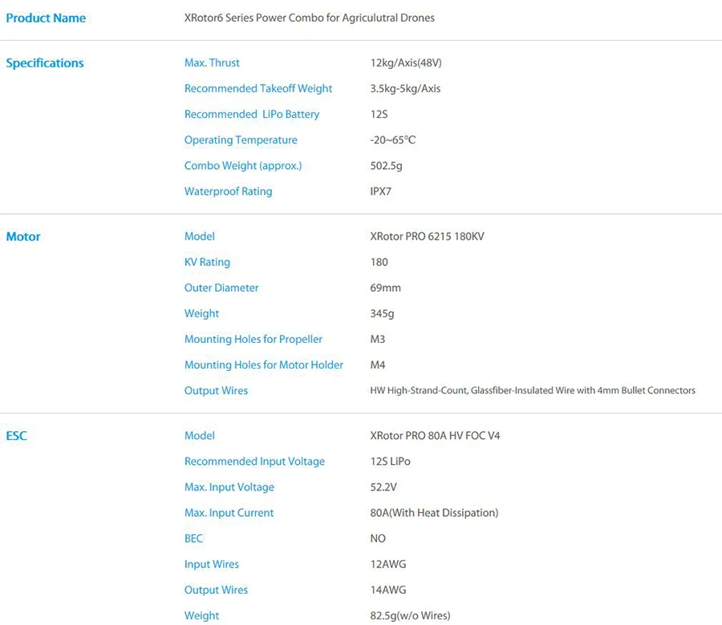The image size is (722, 625).
Task: Select the '12S LiPo' value
Action: tap(391, 462)
